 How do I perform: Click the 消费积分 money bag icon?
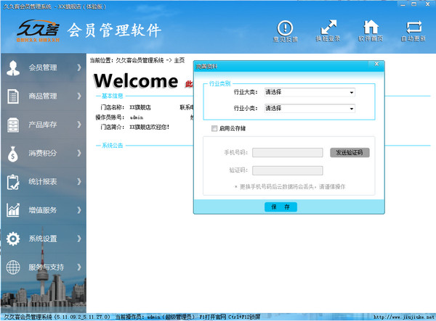tap(13, 154)
